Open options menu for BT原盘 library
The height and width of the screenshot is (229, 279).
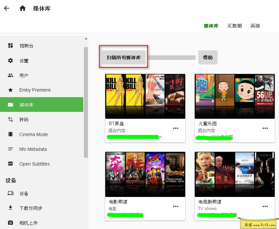(x=176, y=129)
